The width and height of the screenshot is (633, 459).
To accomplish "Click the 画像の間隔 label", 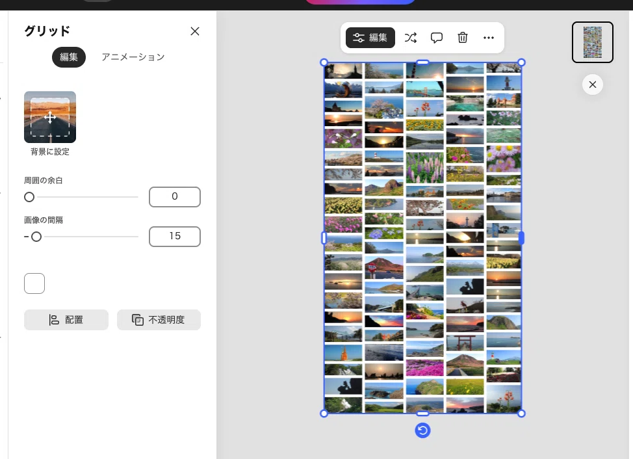I will click(x=44, y=220).
